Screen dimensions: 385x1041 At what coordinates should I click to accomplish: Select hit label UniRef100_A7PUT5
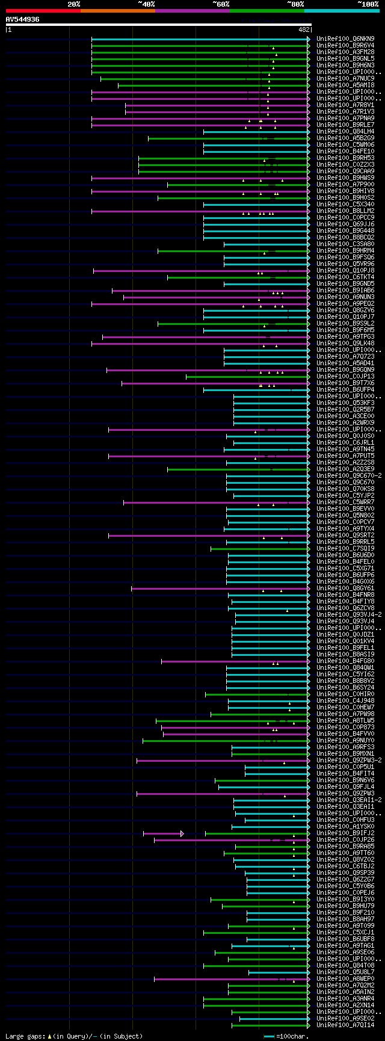pyautogui.click(x=345, y=456)
